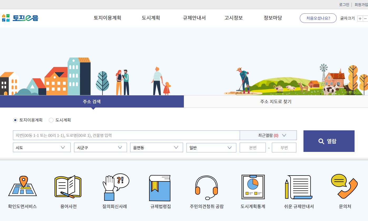Click the 확인도면서비스 text label
The height and width of the screenshot is (221, 368).
coord(22,207)
